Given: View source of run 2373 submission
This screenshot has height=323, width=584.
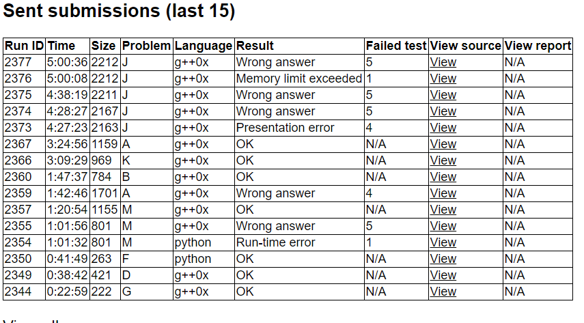Looking at the screenshot, I should coord(443,128).
